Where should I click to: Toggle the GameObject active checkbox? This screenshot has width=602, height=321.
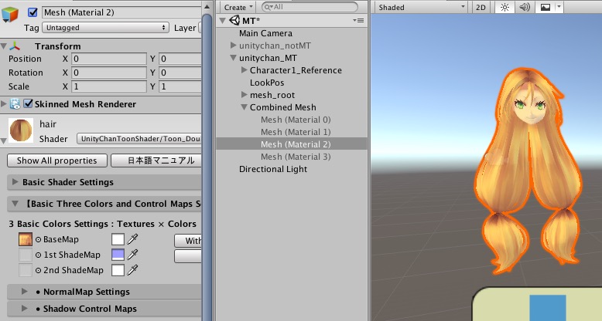tap(32, 12)
